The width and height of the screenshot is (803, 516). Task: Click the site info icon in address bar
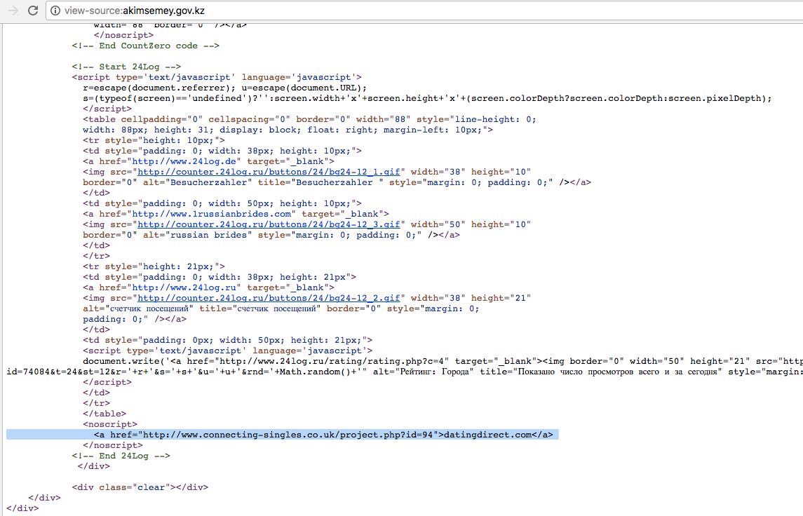(x=55, y=11)
